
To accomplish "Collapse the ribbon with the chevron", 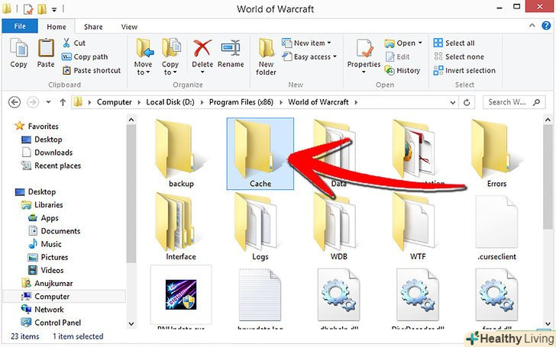I will click(532, 25).
